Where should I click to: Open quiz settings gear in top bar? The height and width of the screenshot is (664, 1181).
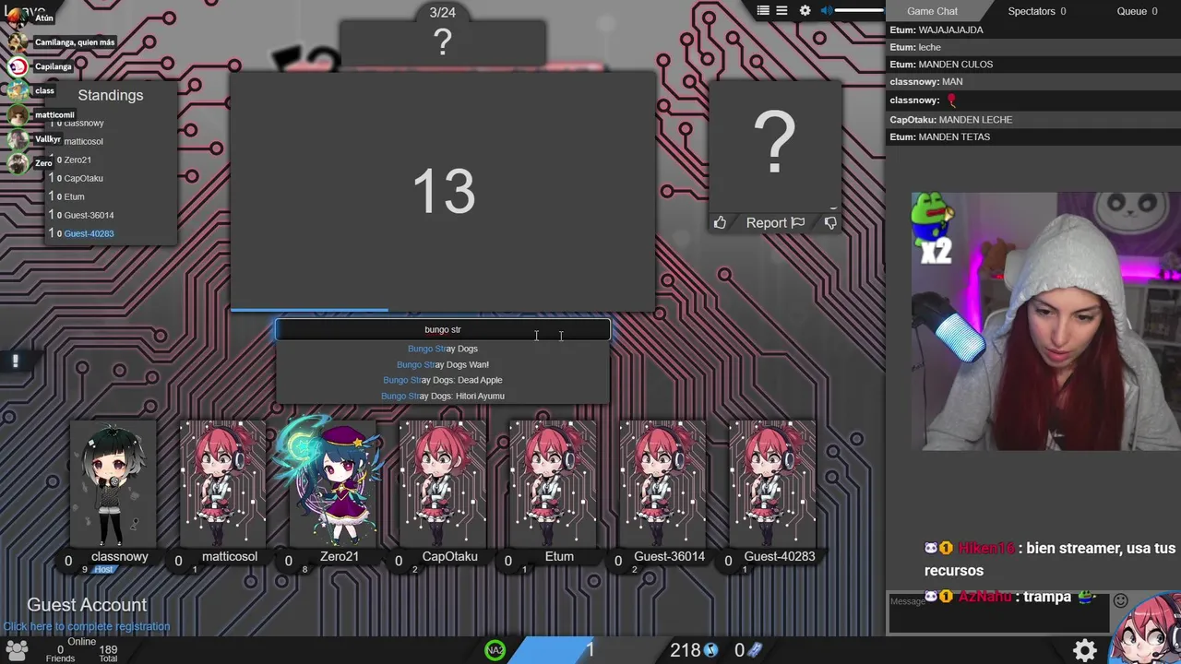click(x=805, y=11)
